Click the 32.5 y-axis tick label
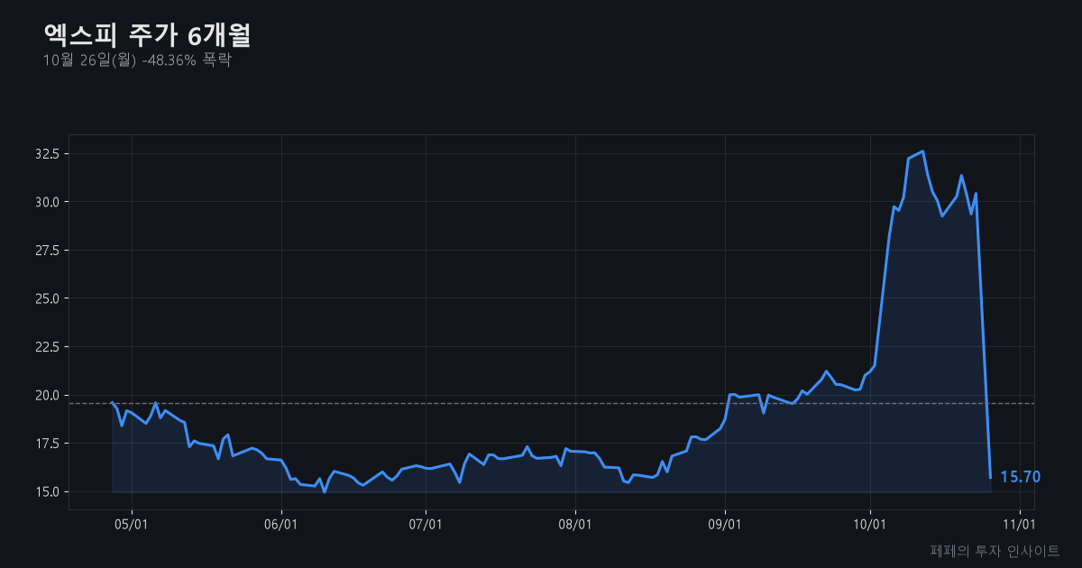This screenshot has height=568, width=1082. click(x=47, y=154)
